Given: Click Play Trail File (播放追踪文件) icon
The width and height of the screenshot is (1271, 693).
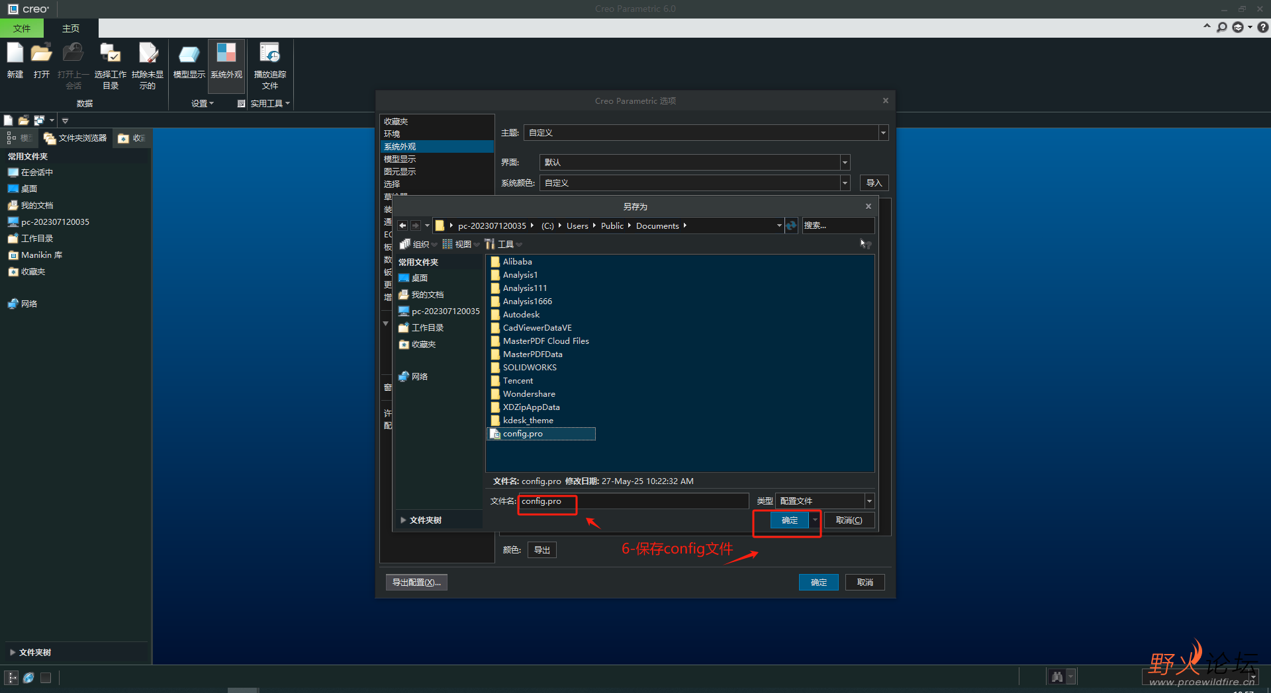Looking at the screenshot, I should coord(269,54).
